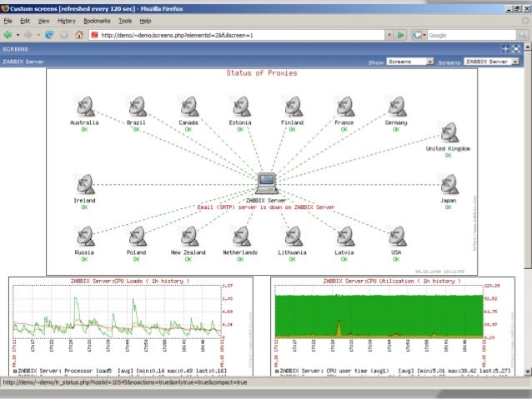Click the Brazil proxy satellite dish icon
This screenshot has height=399, width=532.
137,107
